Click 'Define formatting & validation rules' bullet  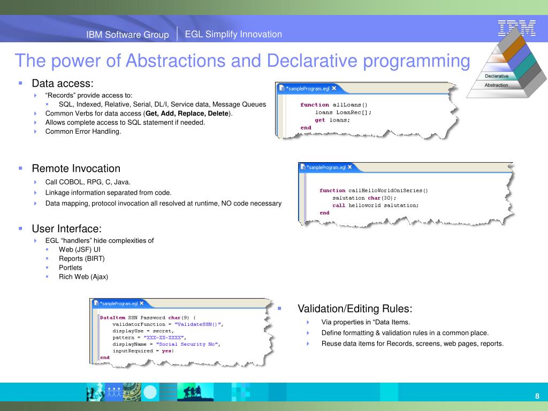click(405, 333)
